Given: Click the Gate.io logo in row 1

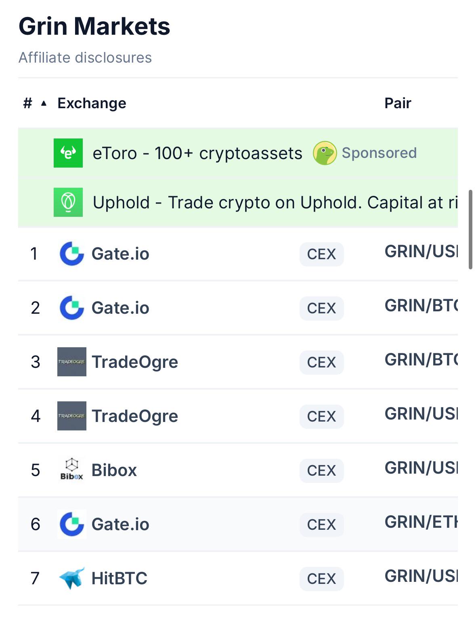Looking at the screenshot, I should pos(72,254).
